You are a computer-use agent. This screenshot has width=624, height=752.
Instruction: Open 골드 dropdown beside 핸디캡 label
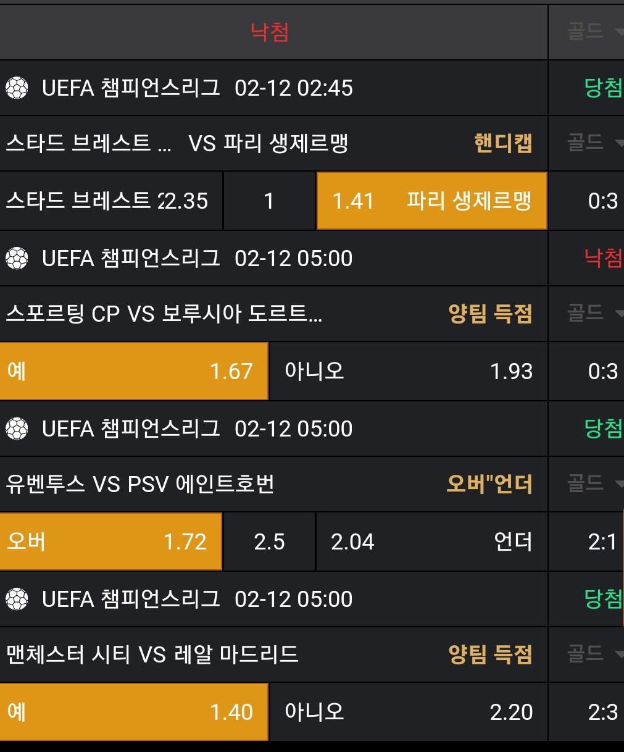point(594,143)
